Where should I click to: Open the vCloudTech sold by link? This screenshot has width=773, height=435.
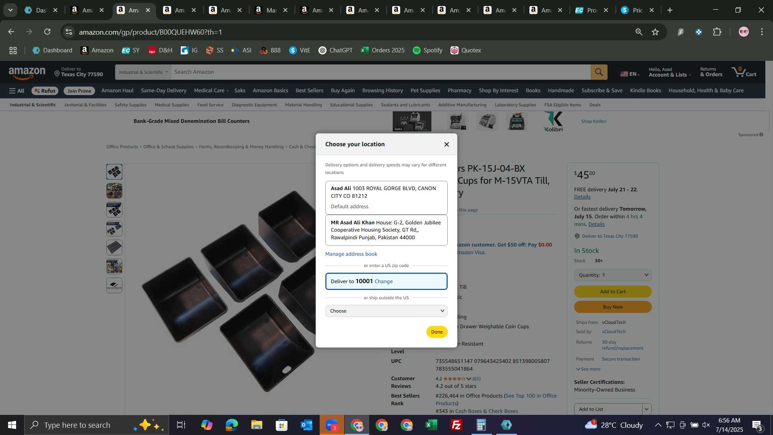tap(614, 331)
